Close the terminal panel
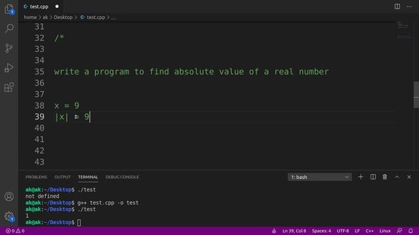The height and width of the screenshot is (235, 419). (x=409, y=177)
